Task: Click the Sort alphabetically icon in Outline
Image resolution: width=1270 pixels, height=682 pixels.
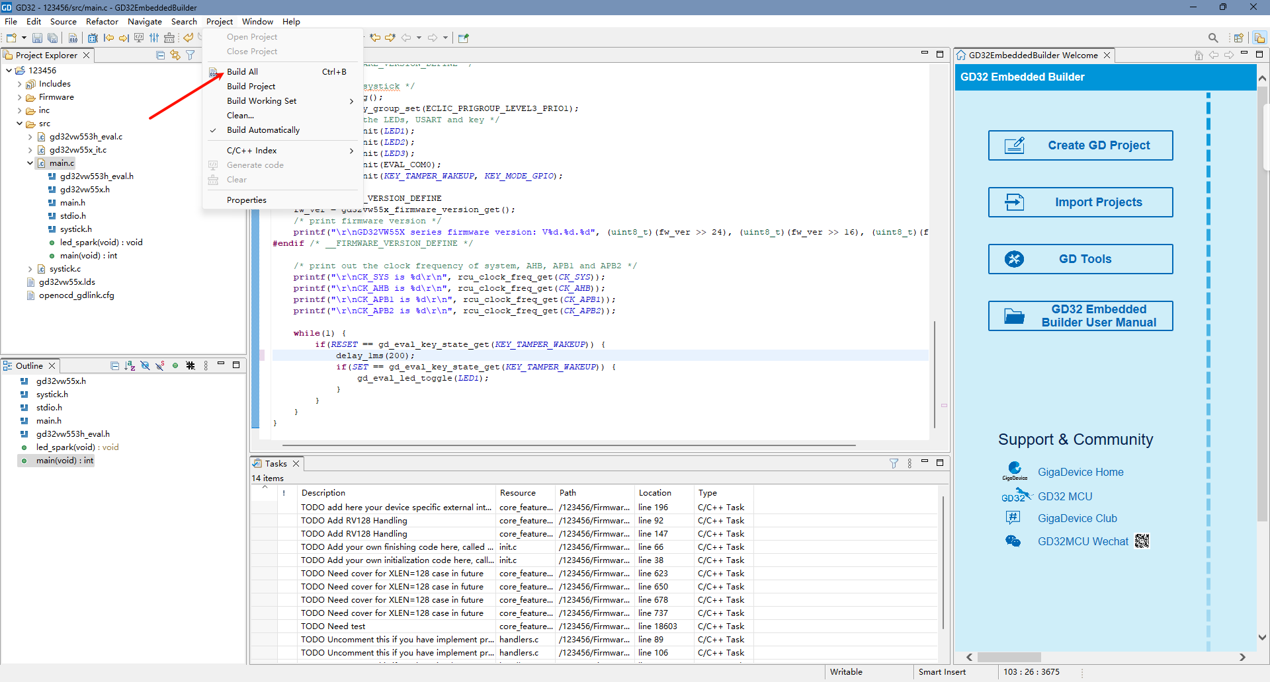Action: tap(130, 365)
